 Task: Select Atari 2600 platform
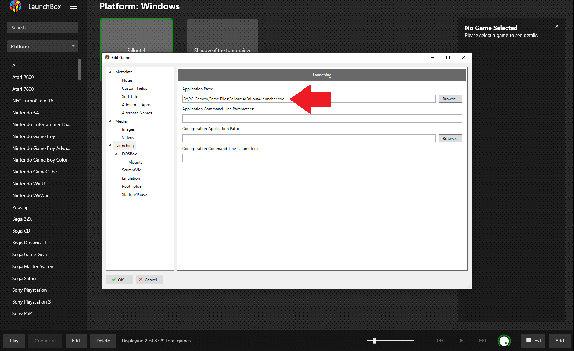pos(23,77)
